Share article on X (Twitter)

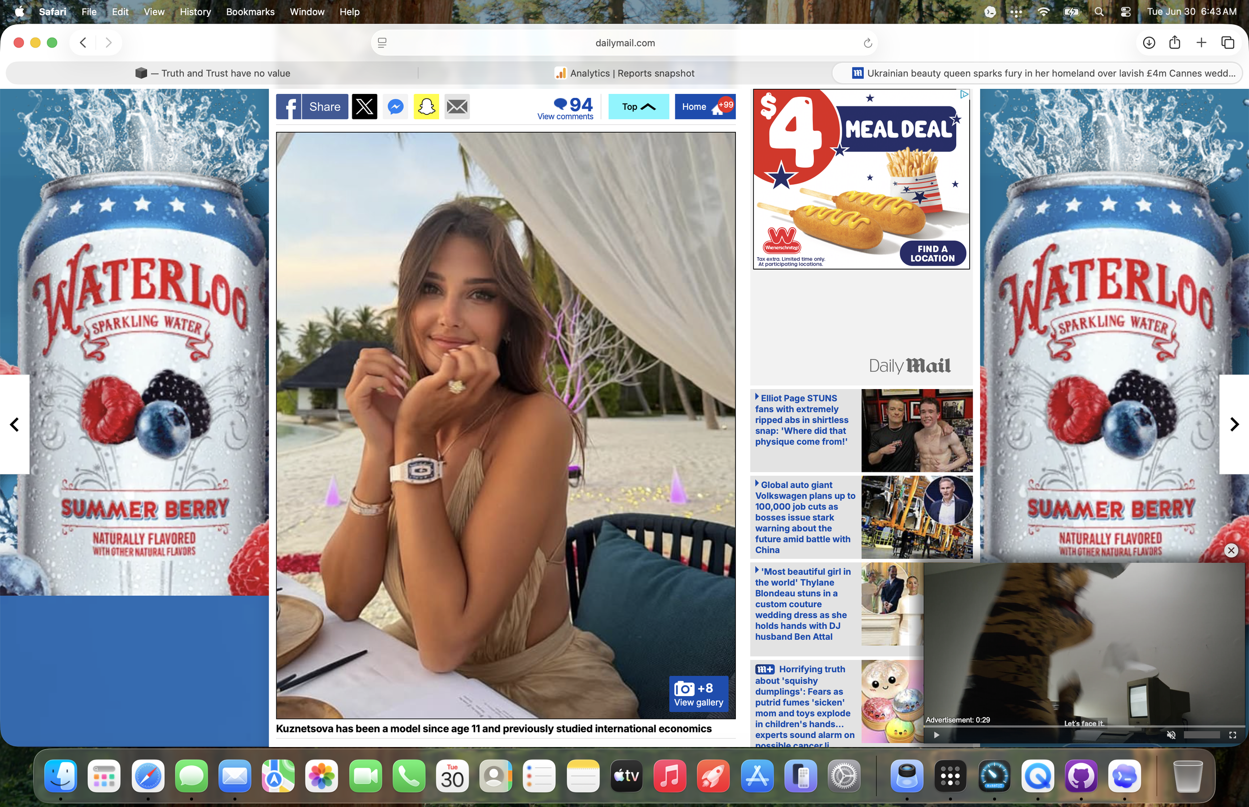[x=364, y=106]
